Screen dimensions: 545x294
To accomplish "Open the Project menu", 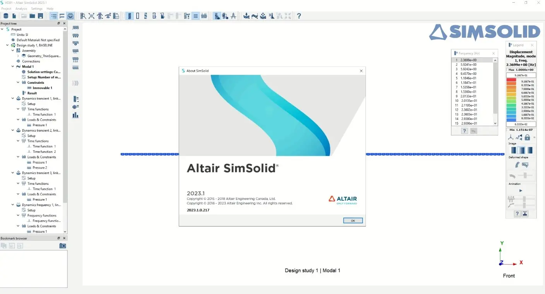I will click(x=6, y=8).
